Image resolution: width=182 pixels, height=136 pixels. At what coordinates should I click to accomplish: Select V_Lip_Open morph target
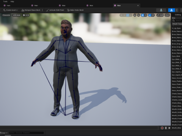(177, 28)
